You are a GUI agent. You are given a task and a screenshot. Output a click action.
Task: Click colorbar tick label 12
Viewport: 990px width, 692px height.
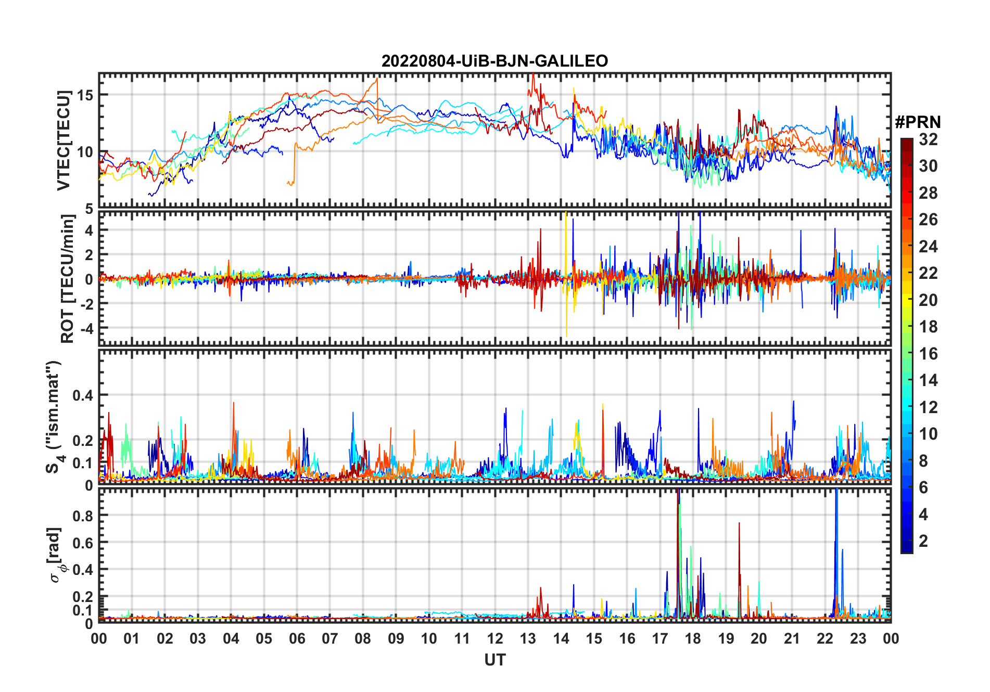(928, 407)
